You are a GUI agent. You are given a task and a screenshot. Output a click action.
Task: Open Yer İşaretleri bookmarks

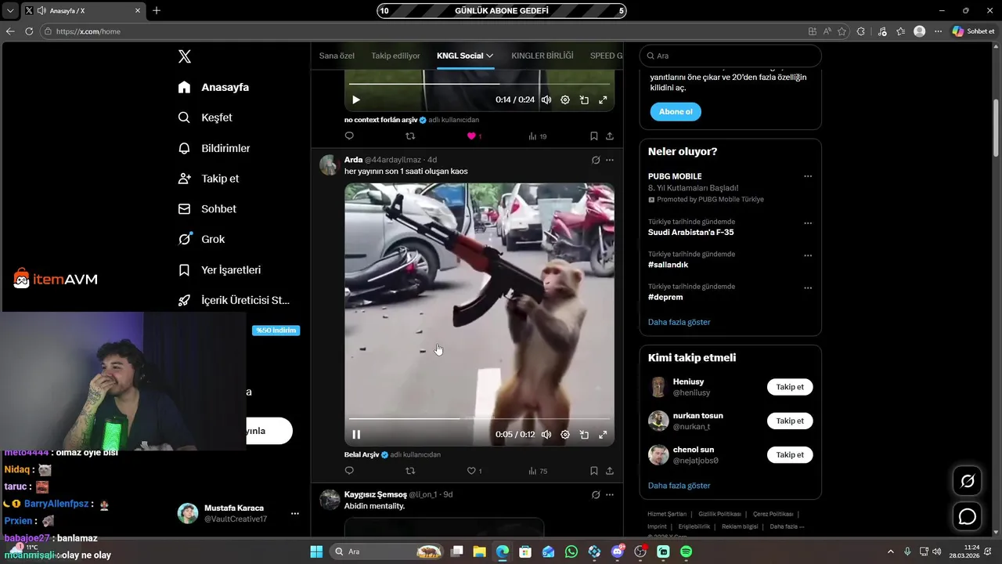tap(219, 269)
